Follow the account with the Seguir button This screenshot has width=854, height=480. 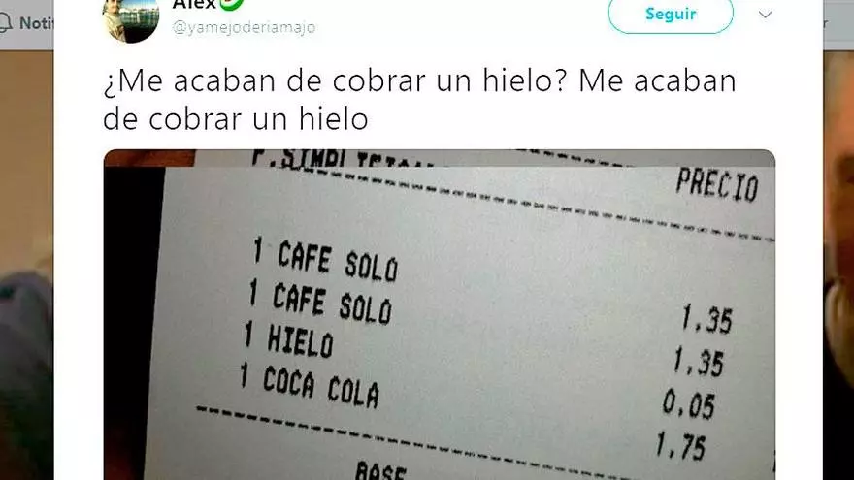(671, 14)
